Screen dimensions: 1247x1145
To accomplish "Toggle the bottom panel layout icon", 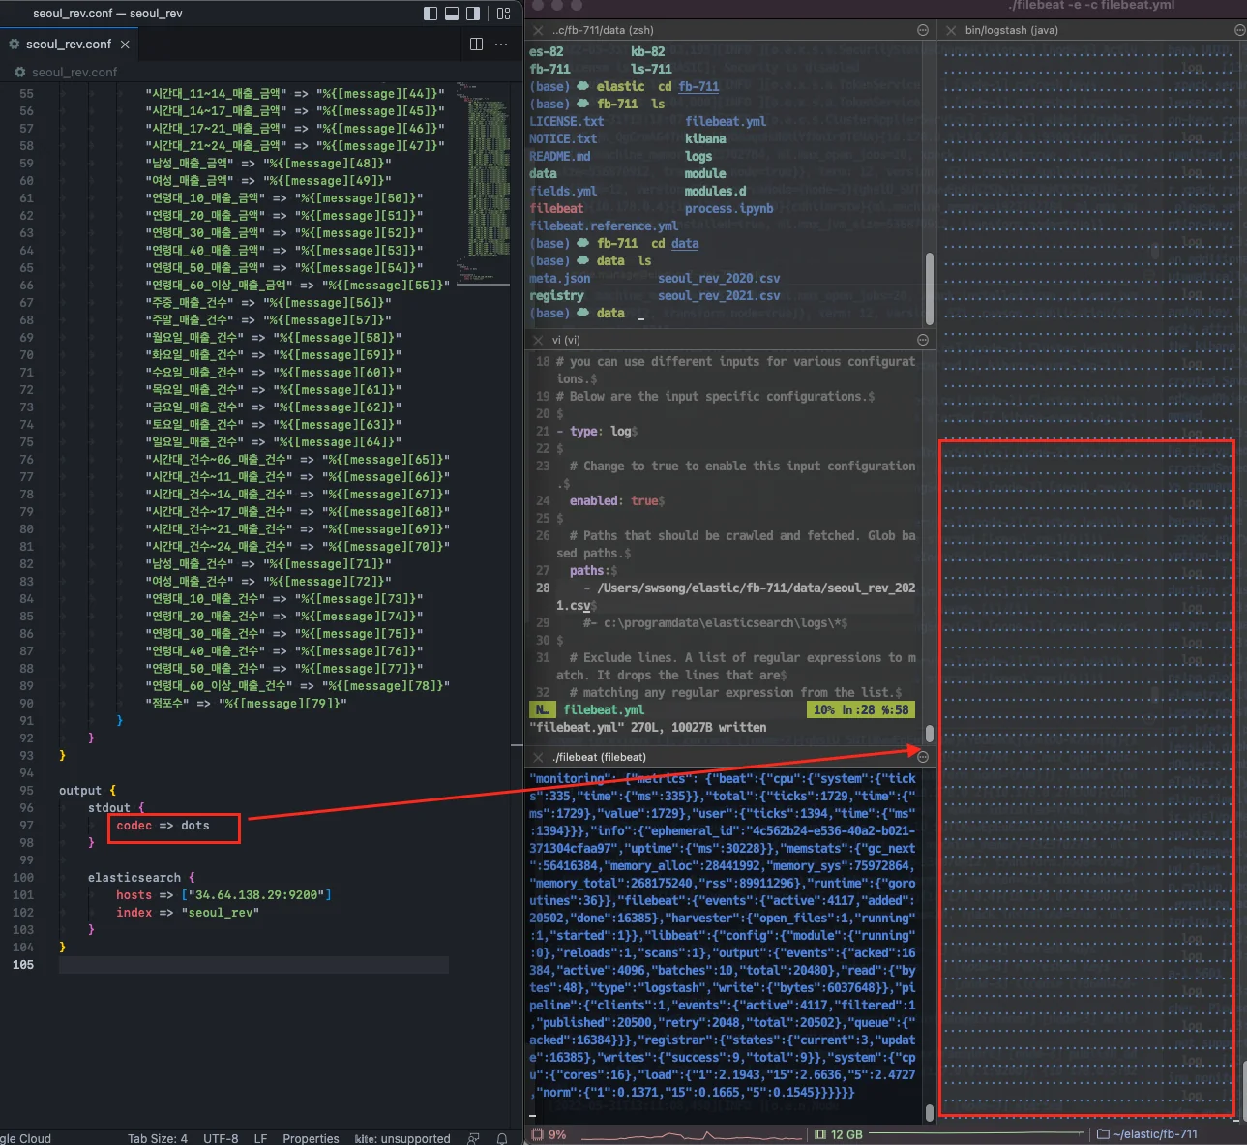I will click(x=452, y=14).
